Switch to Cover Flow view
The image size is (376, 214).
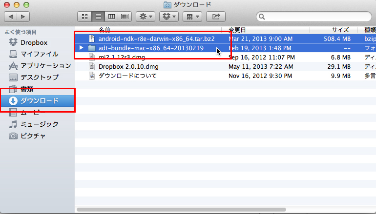[x=125, y=17]
